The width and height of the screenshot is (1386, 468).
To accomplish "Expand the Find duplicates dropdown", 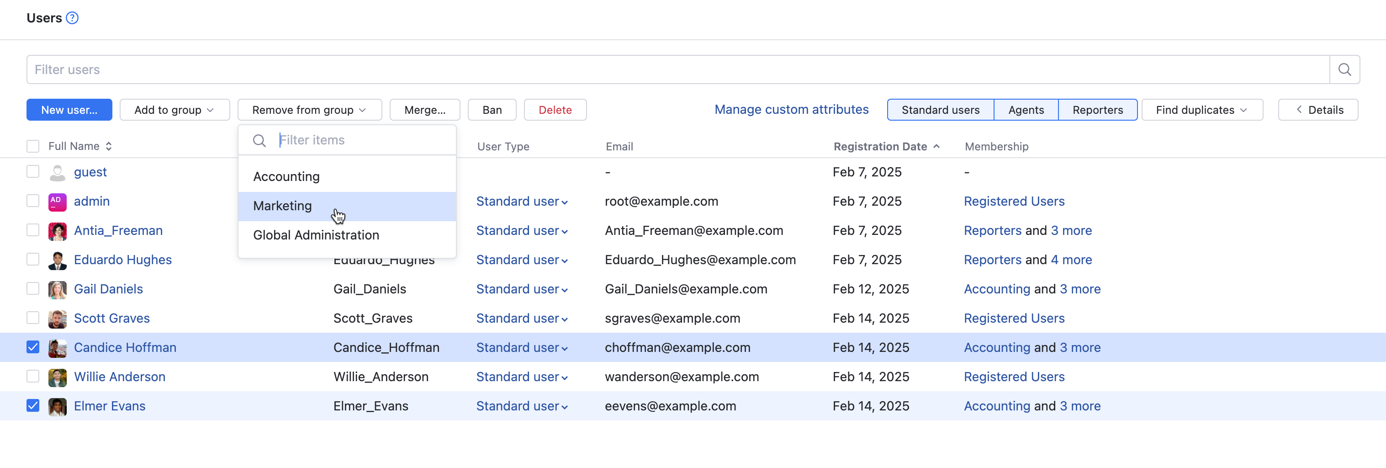I will pos(1201,110).
